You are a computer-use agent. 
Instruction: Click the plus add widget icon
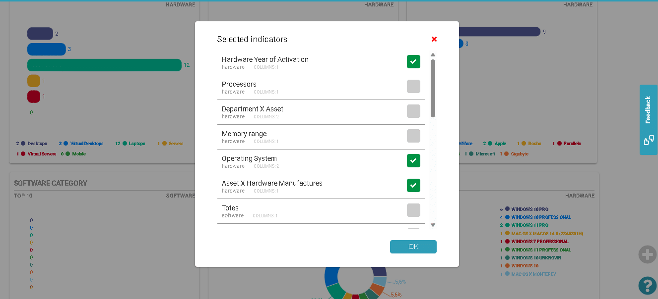pos(648,255)
